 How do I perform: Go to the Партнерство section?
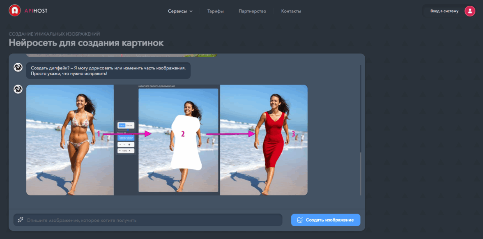[x=252, y=11]
